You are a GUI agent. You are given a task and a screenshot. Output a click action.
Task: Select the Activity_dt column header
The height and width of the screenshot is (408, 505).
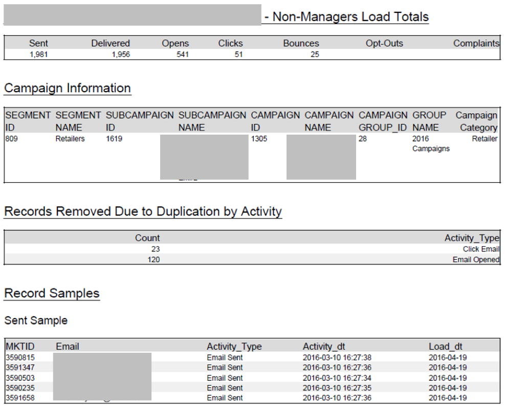[324, 347]
